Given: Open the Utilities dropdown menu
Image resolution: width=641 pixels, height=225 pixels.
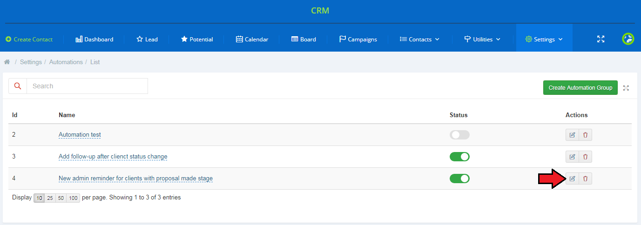Looking at the screenshot, I should [x=482, y=40].
